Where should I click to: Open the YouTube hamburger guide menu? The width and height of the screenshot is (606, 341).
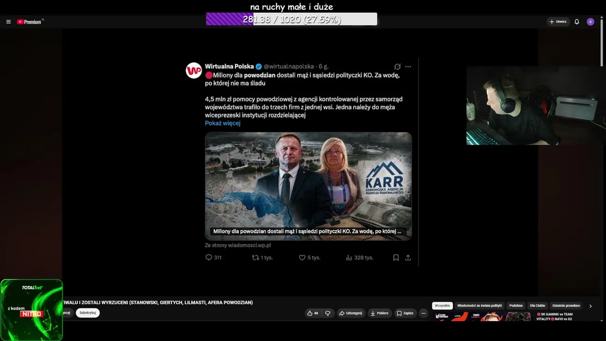[9, 22]
